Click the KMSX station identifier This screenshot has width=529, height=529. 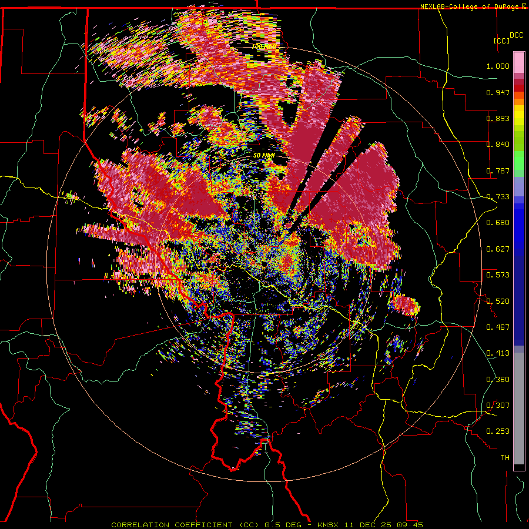click(x=328, y=525)
